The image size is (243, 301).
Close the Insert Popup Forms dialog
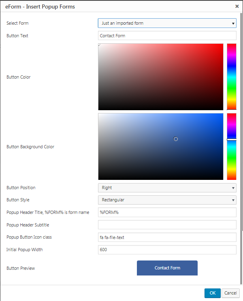[237, 6]
